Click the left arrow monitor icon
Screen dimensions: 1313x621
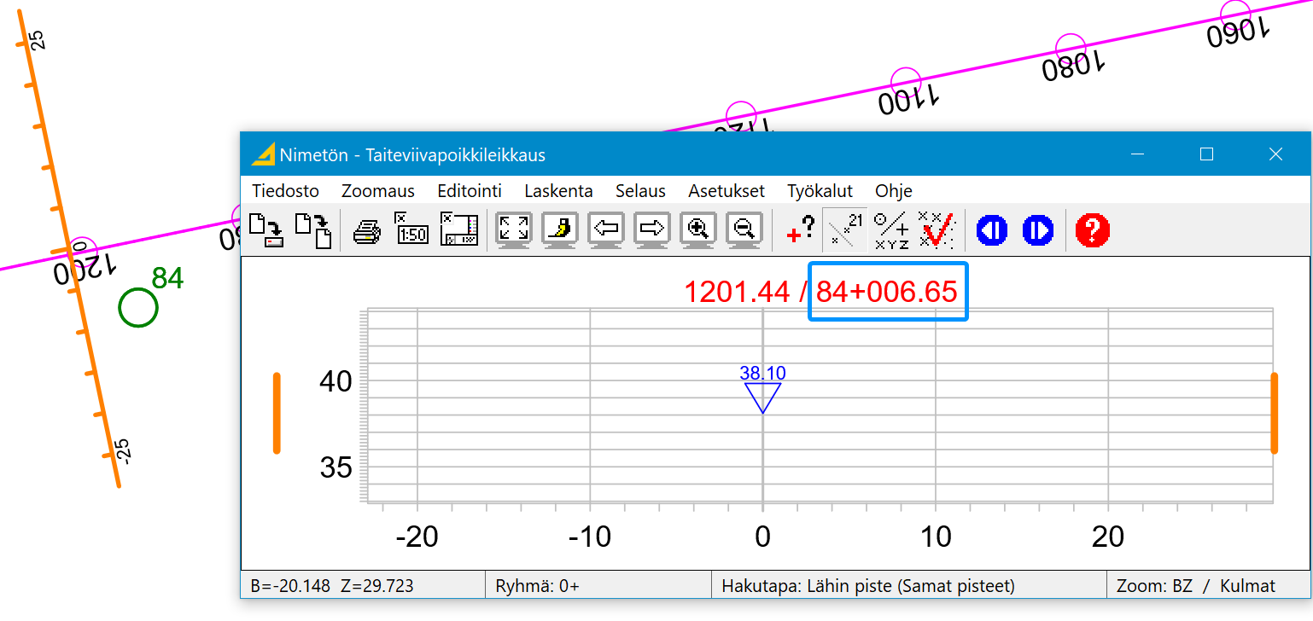coord(606,230)
